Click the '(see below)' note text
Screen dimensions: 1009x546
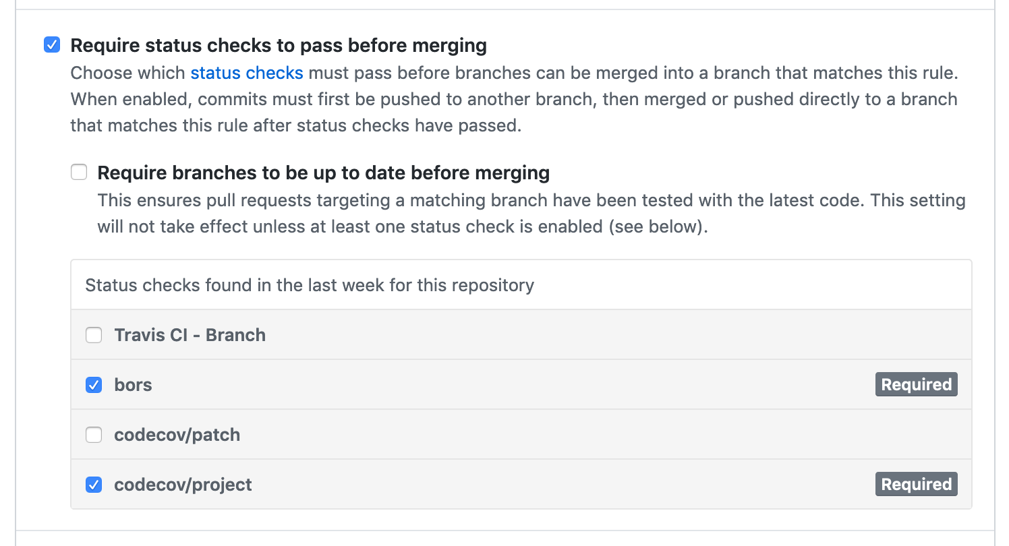658,227
